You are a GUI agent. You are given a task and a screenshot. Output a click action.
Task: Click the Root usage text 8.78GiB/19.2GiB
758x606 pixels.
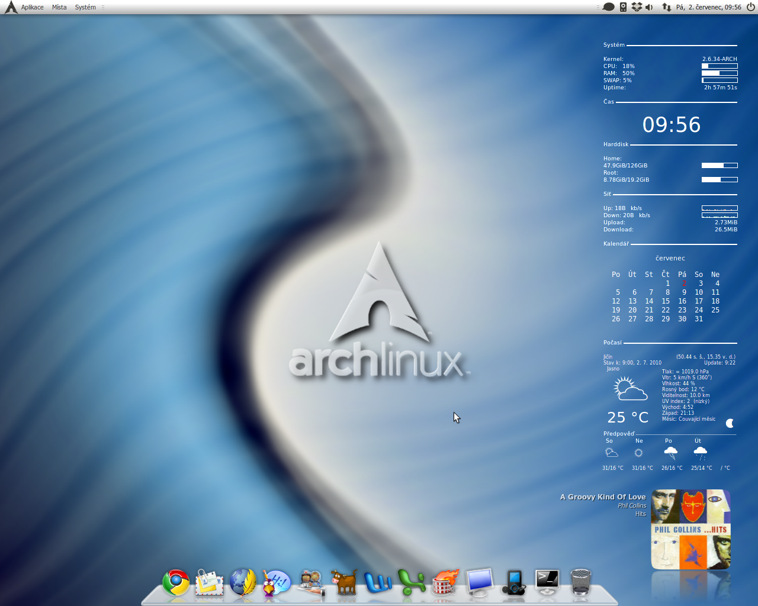tap(626, 180)
